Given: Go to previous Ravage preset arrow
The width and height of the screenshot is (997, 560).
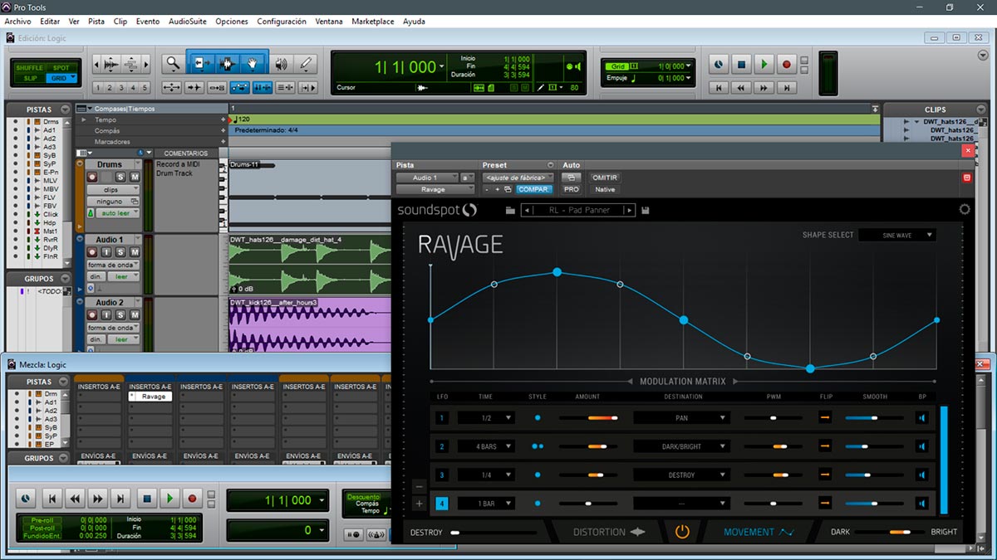Looking at the screenshot, I should click(526, 211).
